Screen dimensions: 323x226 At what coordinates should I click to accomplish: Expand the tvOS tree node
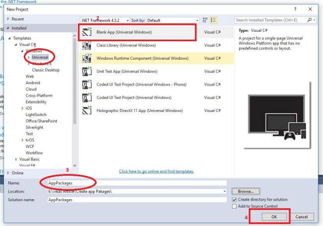point(22,140)
